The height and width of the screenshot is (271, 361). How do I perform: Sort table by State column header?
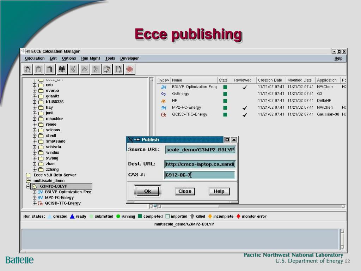pyautogui.click(x=225, y=80)
